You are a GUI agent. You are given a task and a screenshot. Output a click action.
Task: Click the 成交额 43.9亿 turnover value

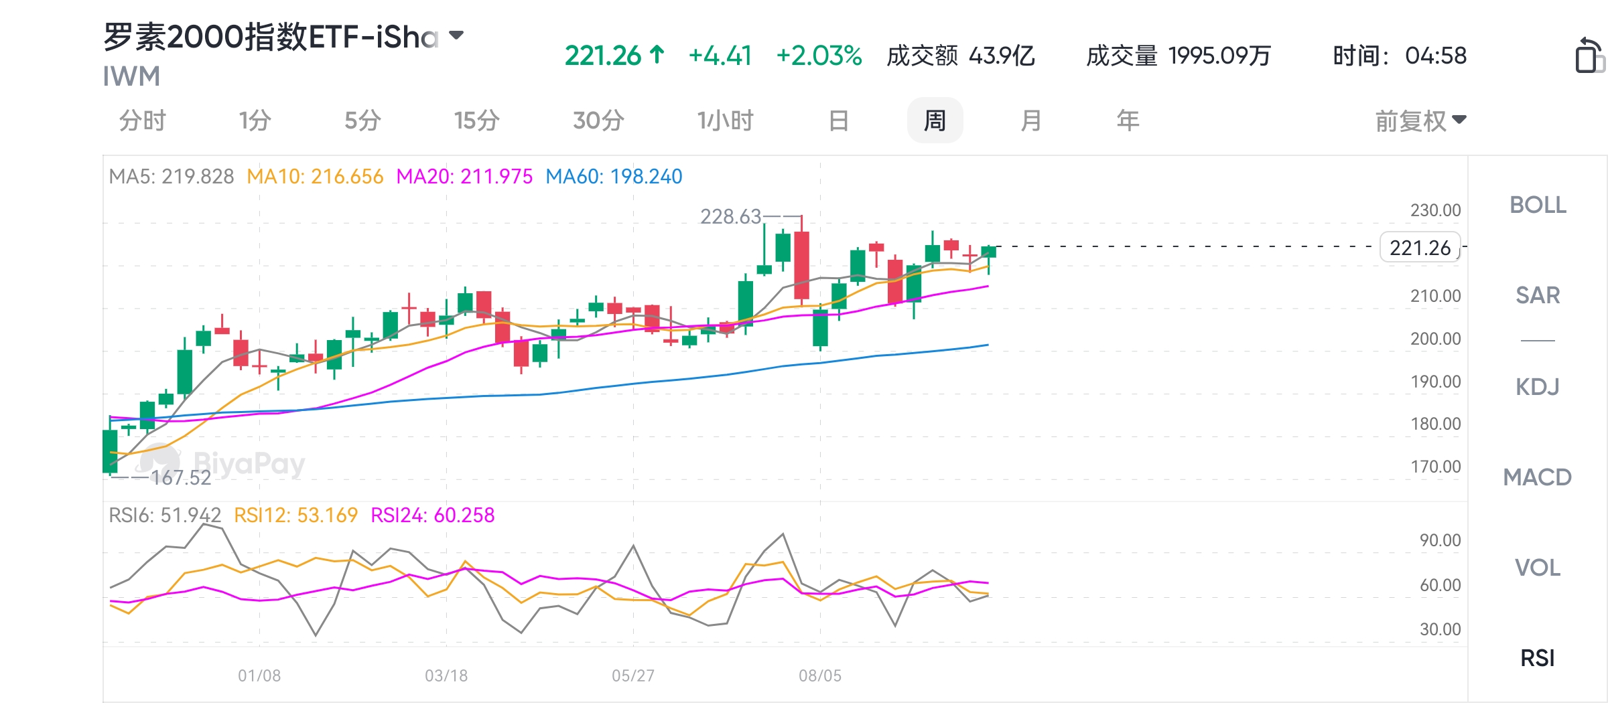pyautogui.click(x=961, y=56)
